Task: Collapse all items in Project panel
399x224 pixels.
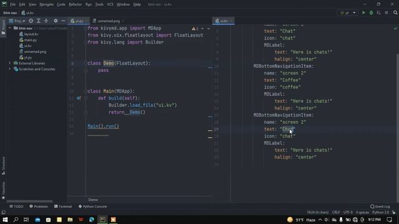Action: pos(46,21)
